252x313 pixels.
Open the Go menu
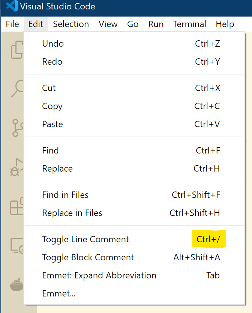(x=133, y=24)
